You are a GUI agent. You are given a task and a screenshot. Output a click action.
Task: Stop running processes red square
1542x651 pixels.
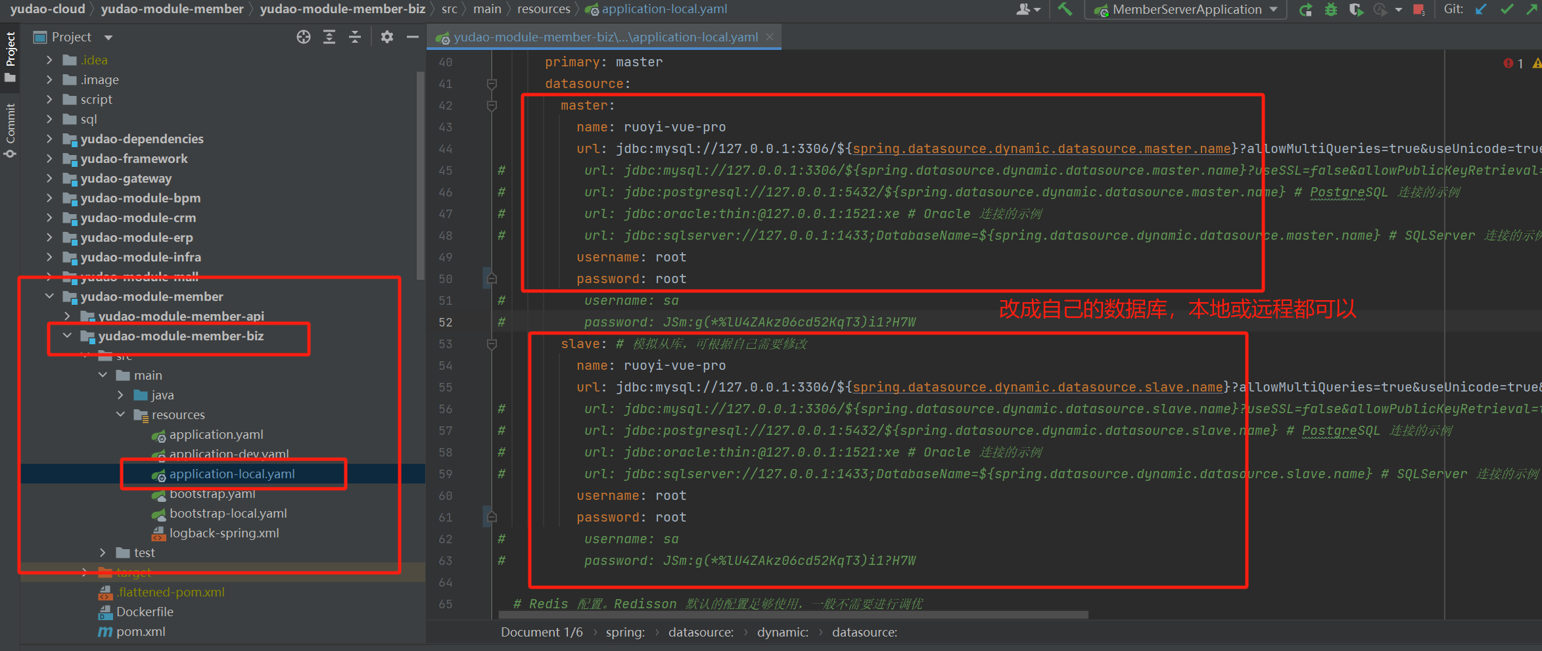tap(1418, 9)
